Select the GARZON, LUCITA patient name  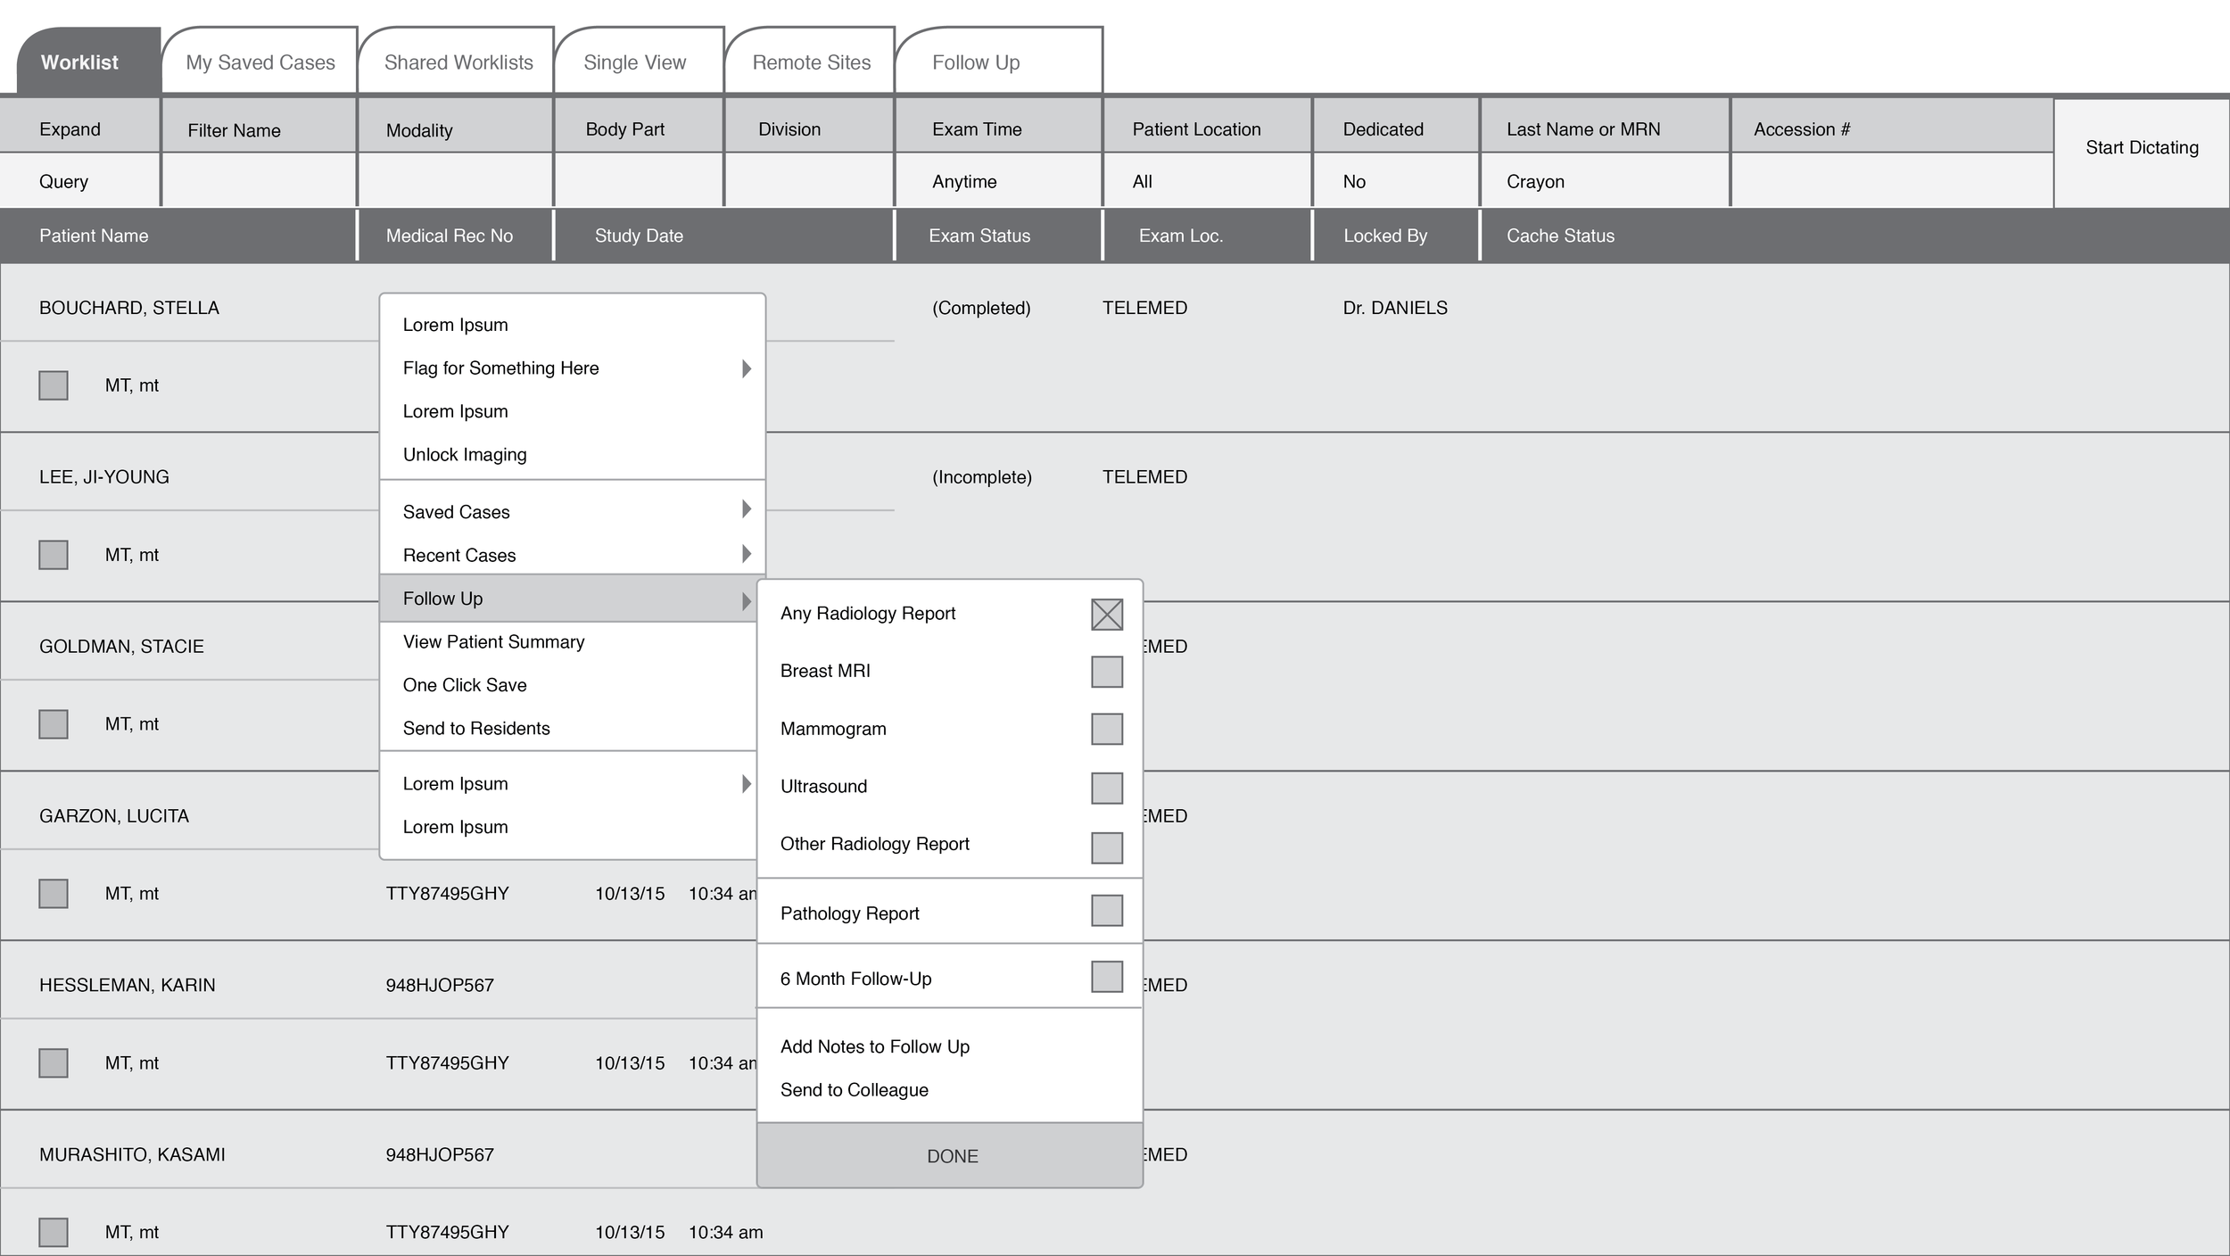tap(114, 815)
